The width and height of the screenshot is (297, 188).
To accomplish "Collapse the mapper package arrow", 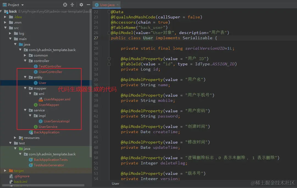I will (25, 88).
